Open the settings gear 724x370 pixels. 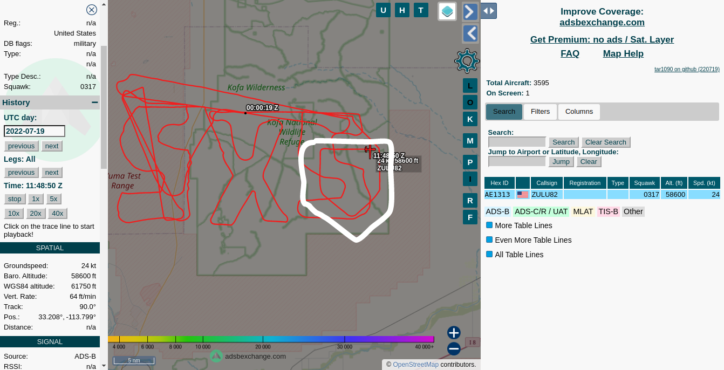point(467,61)
